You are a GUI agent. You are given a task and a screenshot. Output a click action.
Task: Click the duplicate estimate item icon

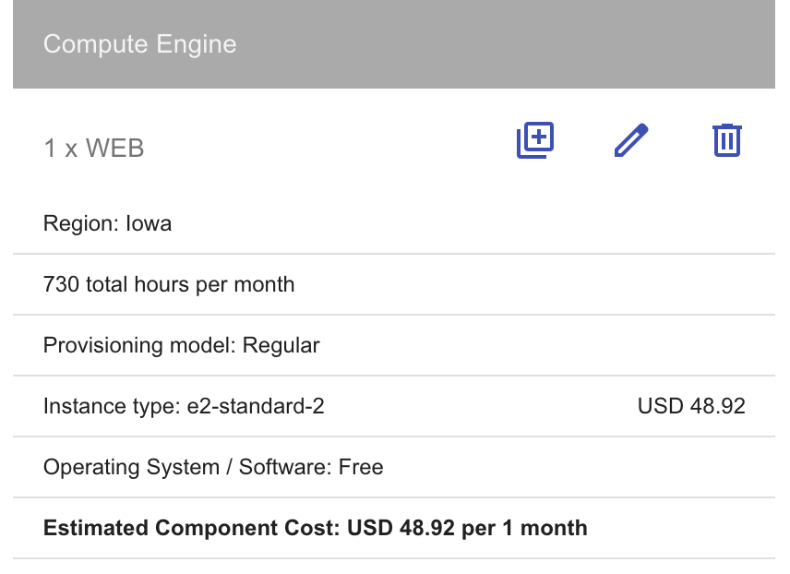pyautogui.click(x=534, y=140)
